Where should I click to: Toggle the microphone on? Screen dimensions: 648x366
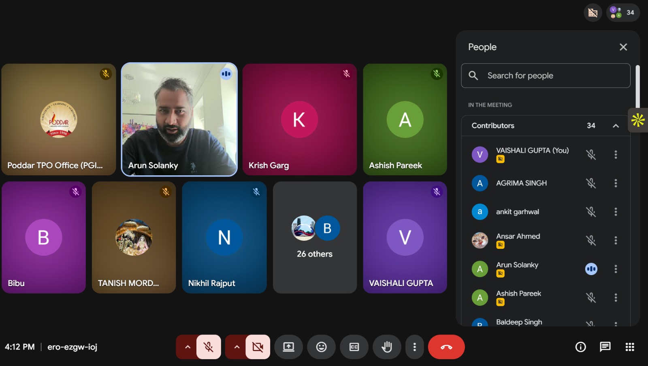pos(209,347)
